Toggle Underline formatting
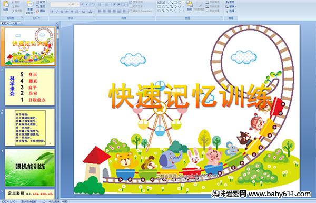This screenshot has width=316, height=203. coord(62,12)
